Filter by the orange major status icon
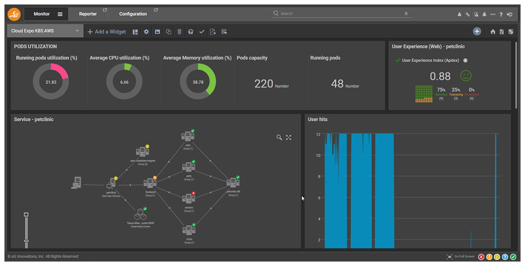This screenshot has width=525, height=266. point(489,257)
